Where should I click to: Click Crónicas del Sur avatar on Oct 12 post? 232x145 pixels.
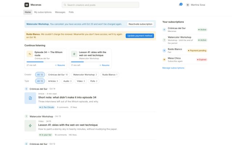click(26, 144)
